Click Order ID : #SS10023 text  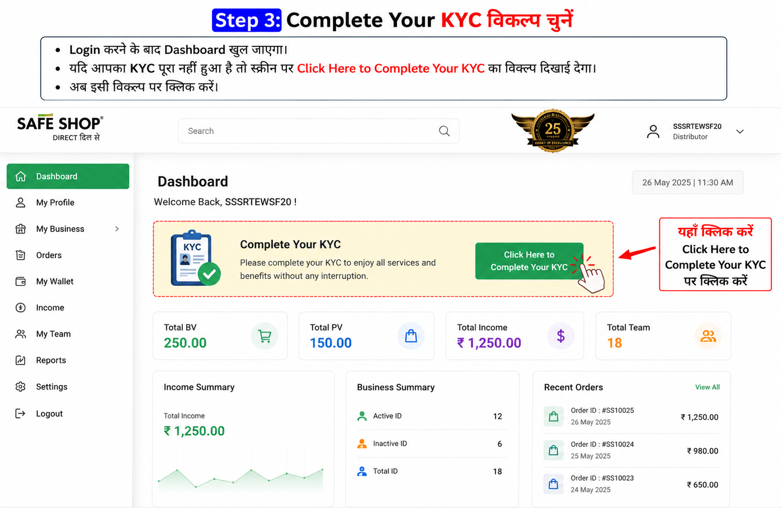click(602, 478)
